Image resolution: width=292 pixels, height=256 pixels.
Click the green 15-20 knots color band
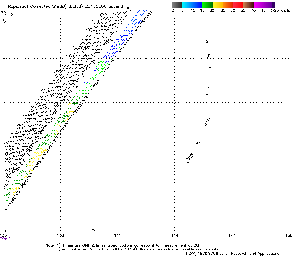(x=208, y=5)
